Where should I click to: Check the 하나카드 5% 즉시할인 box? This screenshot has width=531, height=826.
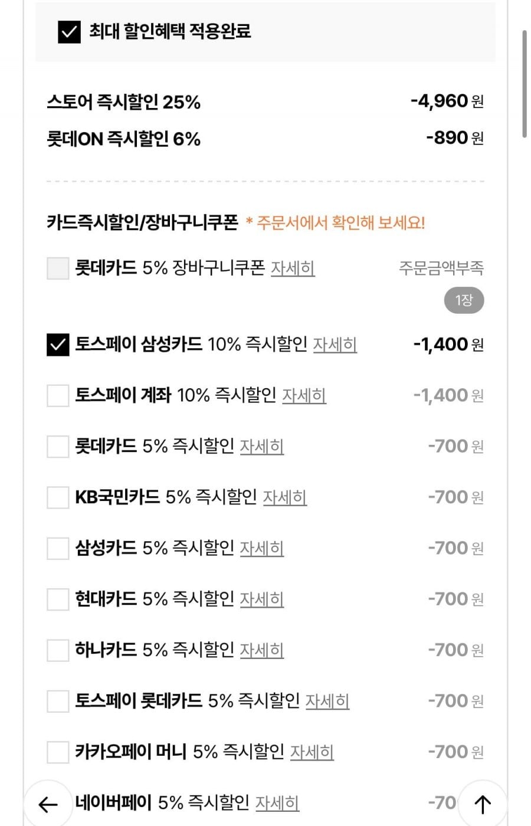coord(58,650)
